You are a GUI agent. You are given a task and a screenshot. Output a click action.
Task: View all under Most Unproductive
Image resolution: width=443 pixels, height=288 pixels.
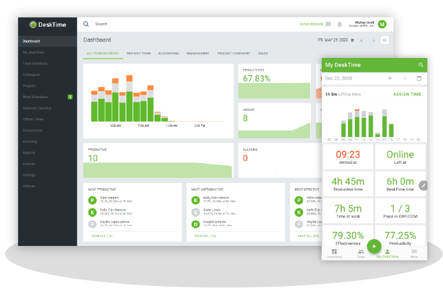[x=205, y=236]
